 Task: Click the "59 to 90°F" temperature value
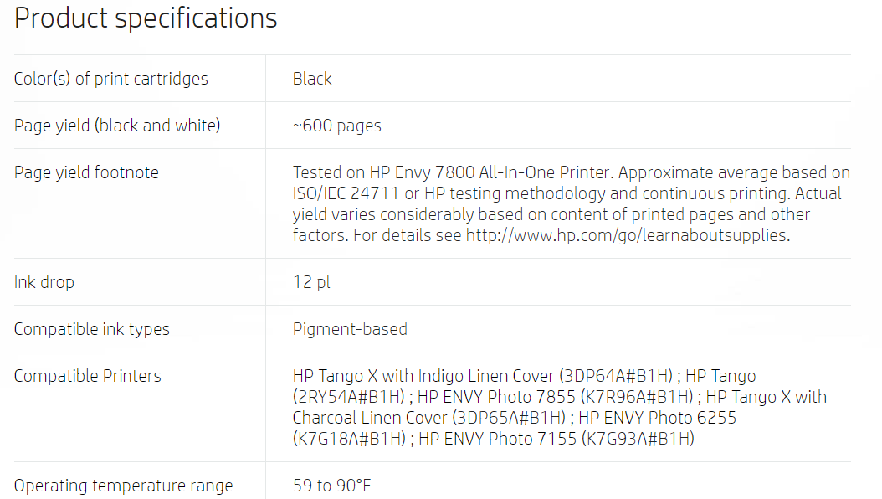pyautogui.click(x=332, y=486)
